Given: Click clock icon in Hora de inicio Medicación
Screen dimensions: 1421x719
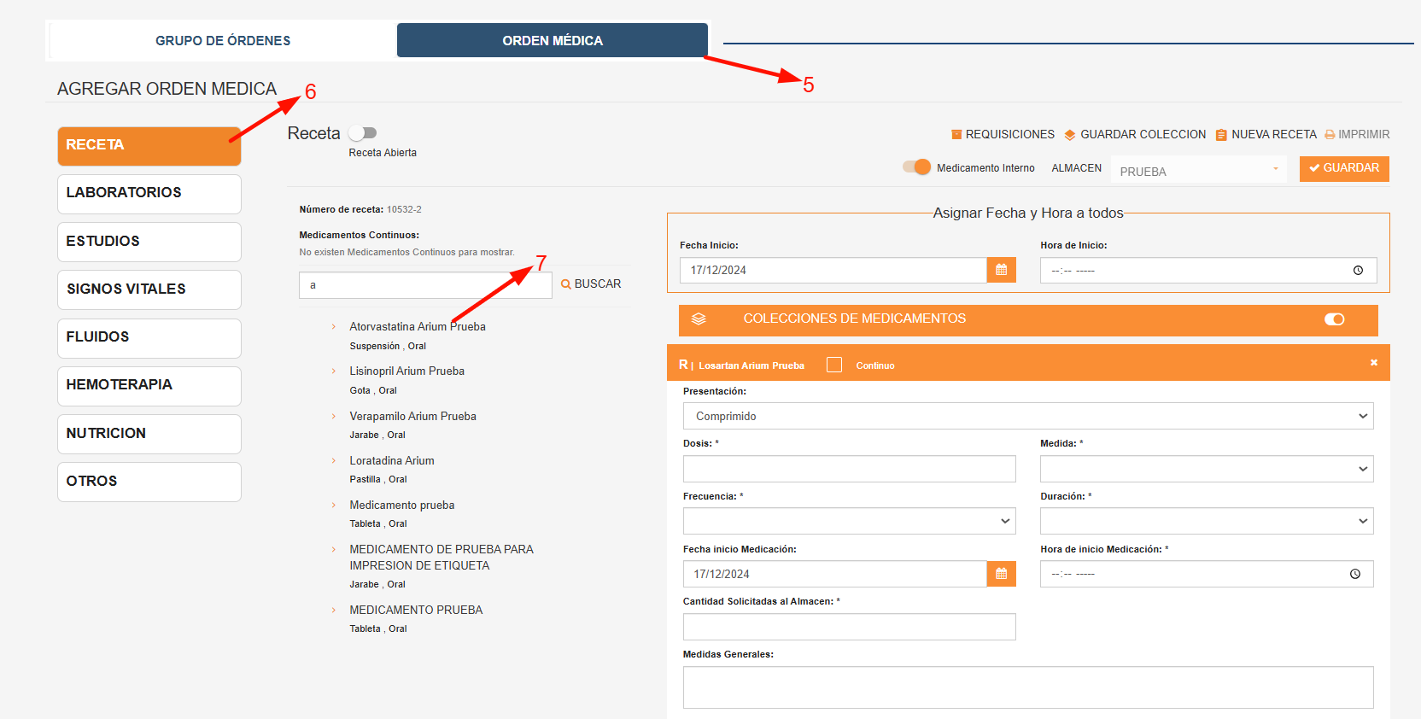Looking at the screenshot, I should (1355, 574).
